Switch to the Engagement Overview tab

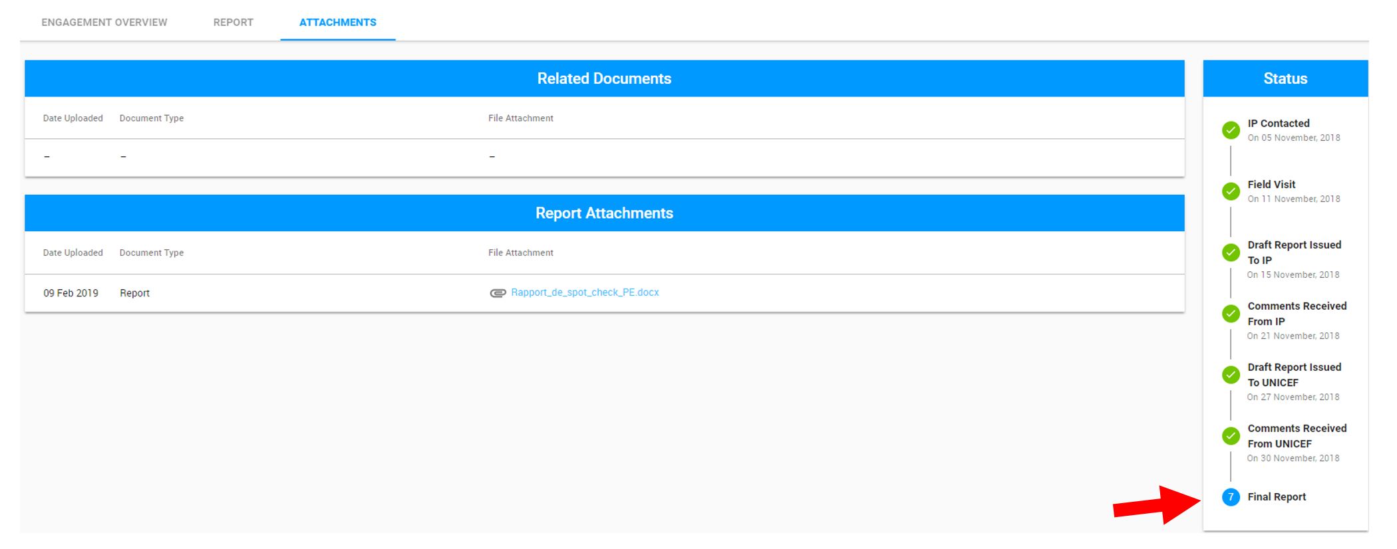[x=104, y=22]
